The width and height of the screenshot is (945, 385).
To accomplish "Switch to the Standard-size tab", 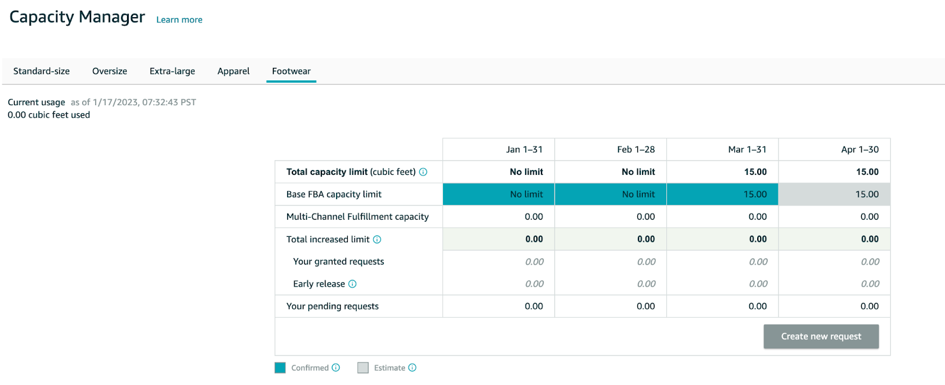I will tap(41, 71).
